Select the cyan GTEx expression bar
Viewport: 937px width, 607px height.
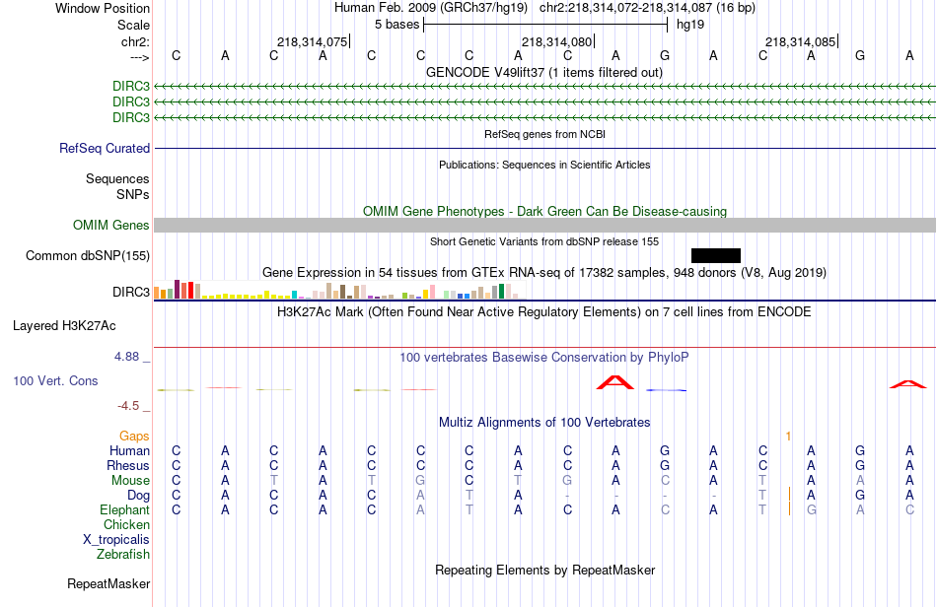[294, 295]
